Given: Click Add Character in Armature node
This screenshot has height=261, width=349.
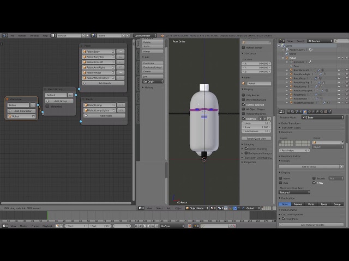Looking at the screenshot, I should click(x=21, y=111).
